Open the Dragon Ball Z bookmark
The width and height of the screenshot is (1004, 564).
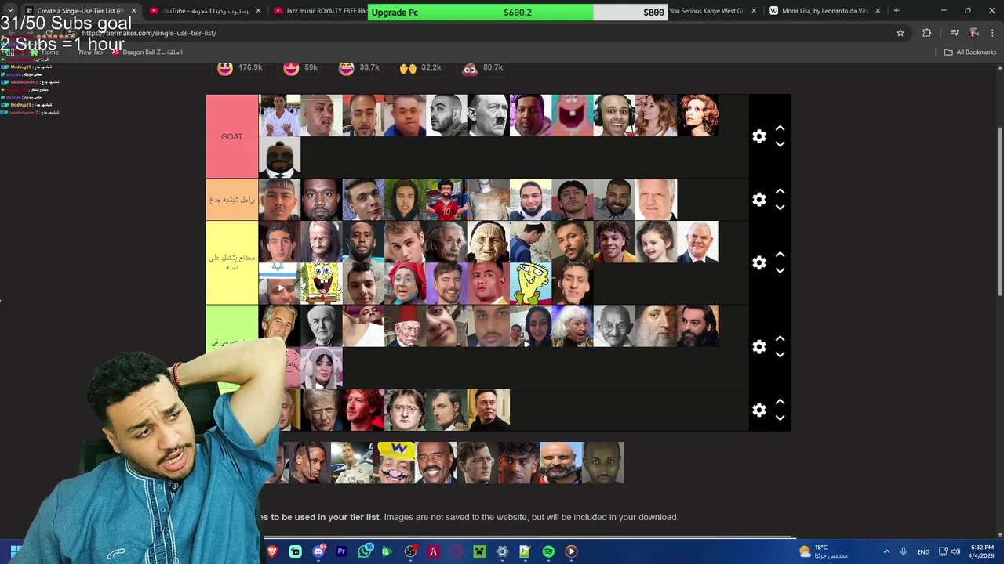(x=147, y=52)
